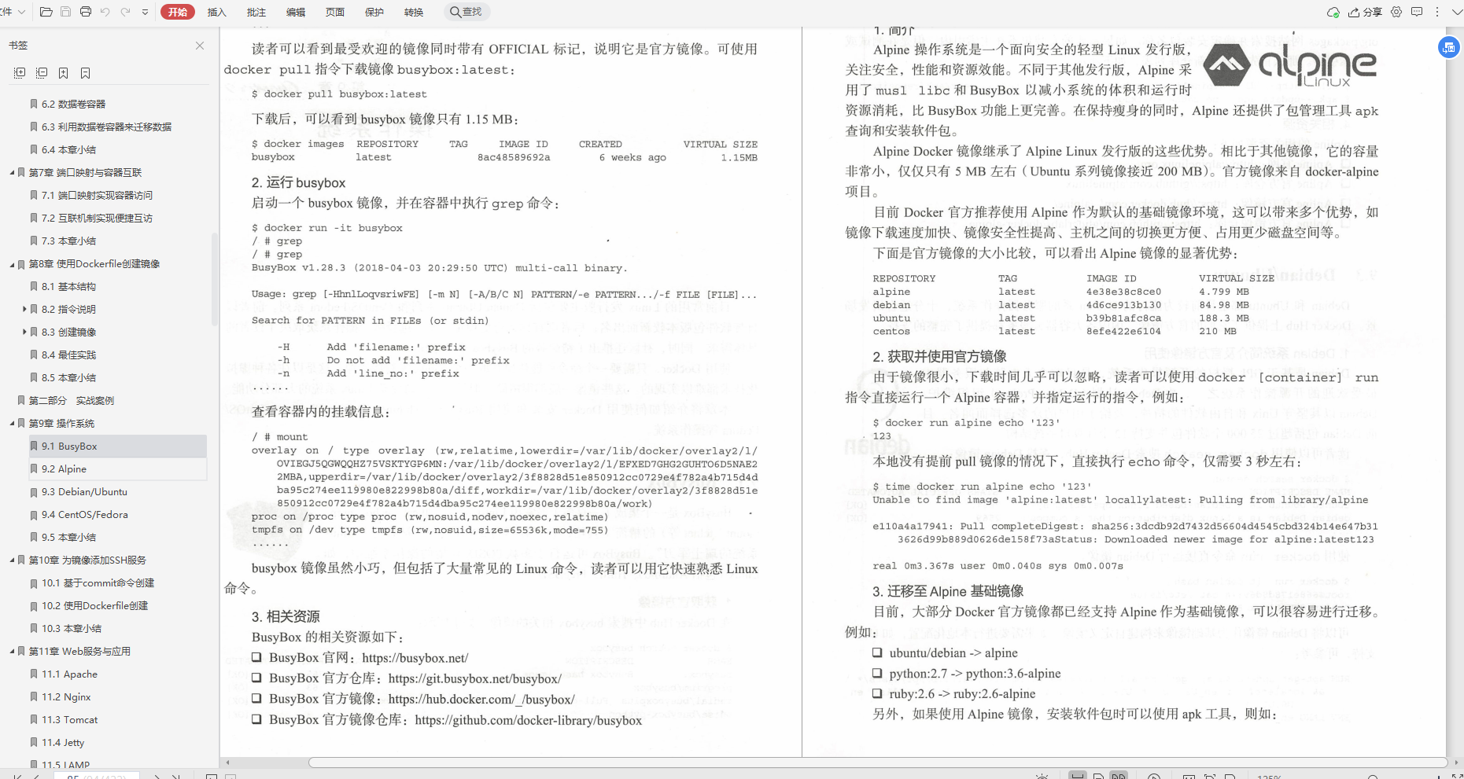
Task: Click the delete bookmark icon
Action: click(86, 73)
